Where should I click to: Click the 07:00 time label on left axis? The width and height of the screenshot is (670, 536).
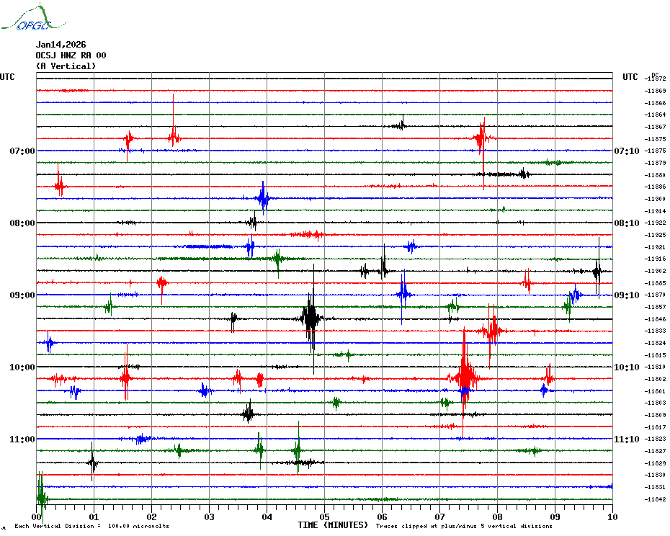(x=22, y=151)
